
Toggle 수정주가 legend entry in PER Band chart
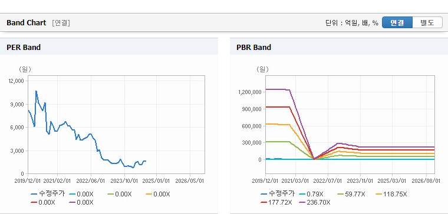[x=48, y=194]
